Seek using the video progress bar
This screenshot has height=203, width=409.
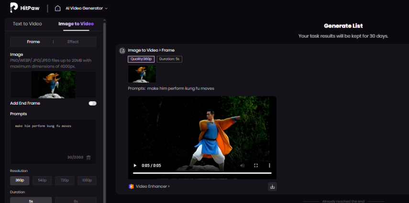(x=202, y=173)
